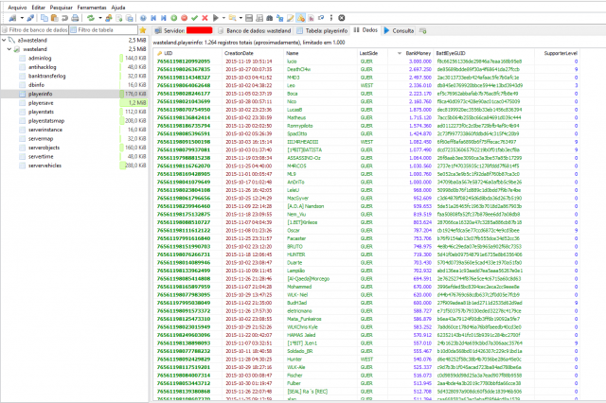Select the antihacklog table in tree
The image size is (606, 403).
point(42,67)
